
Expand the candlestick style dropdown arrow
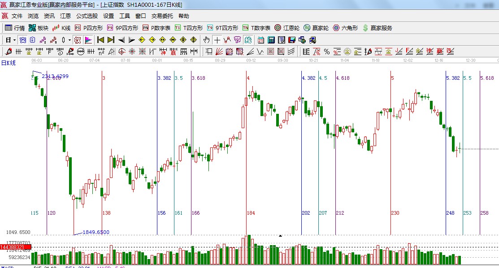coord(69,40)
